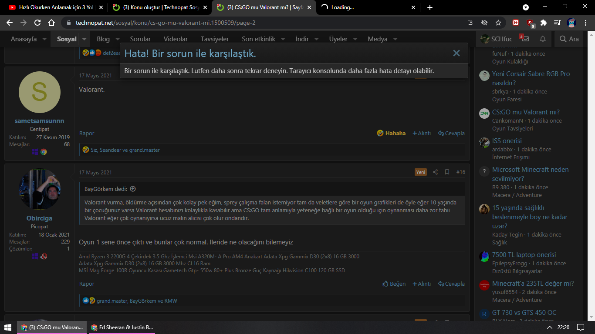595x334 pixels.
Task: Open the Ara search button
Action: pos(569,39)
